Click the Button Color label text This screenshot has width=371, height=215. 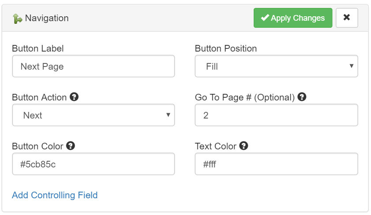[37, 146]
